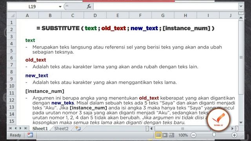Go to last sheet tab arrow
The image size is (251, 141).
tap(25, 128)
